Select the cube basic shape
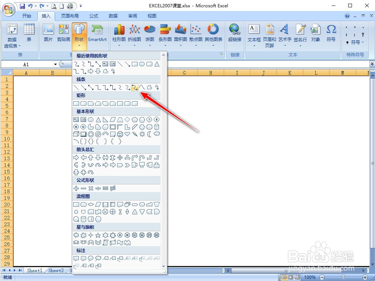This screenshot has width=375, height=281. 76,134
